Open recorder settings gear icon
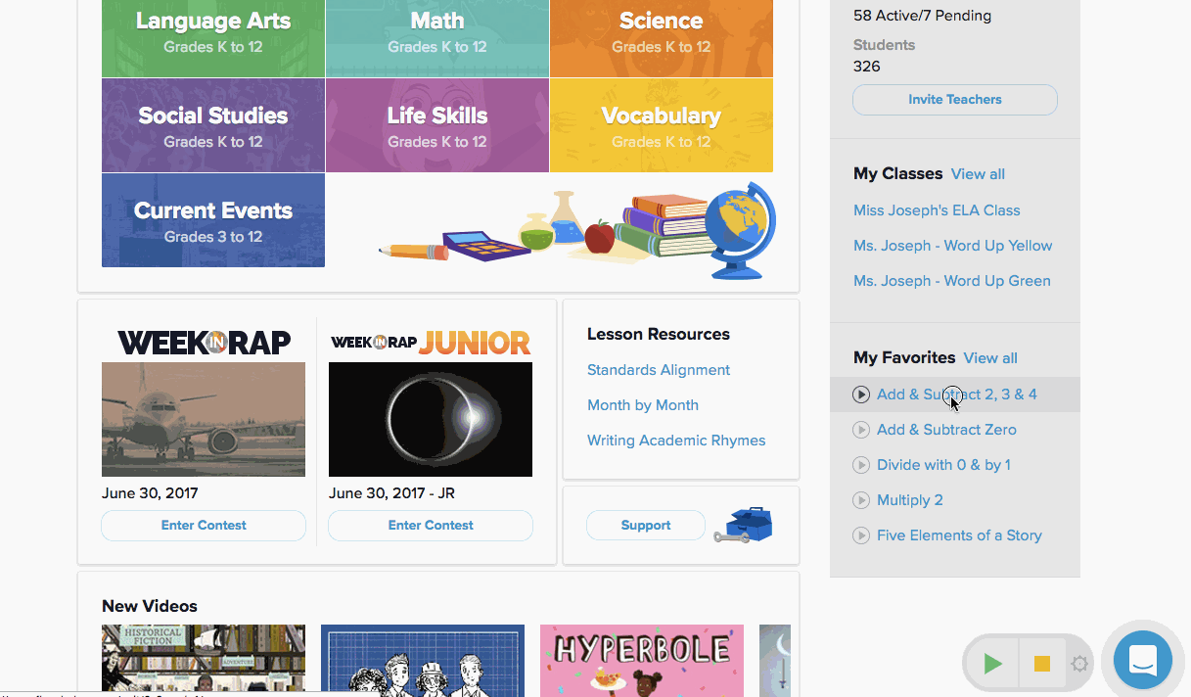This screenshot has width=1191, height=697. pos(1079,665)
